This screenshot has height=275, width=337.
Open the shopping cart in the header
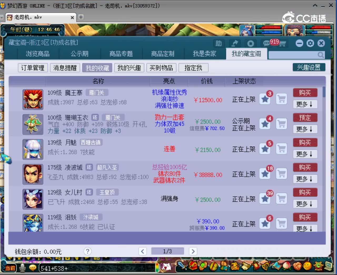pyautogui.click(x=282, y=44)
